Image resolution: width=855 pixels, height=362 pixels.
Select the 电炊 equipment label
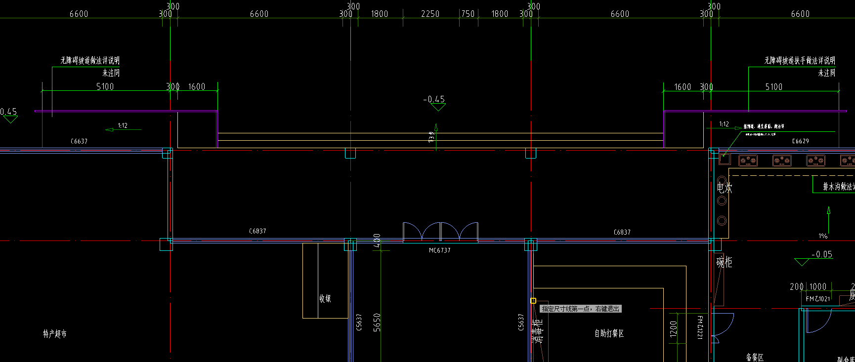[x=725, y=188]
